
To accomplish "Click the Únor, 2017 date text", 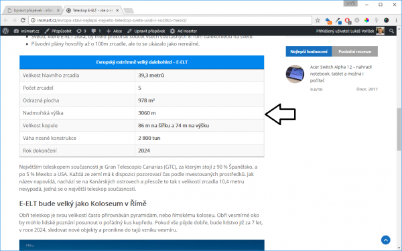I will (x=367, y=89).
